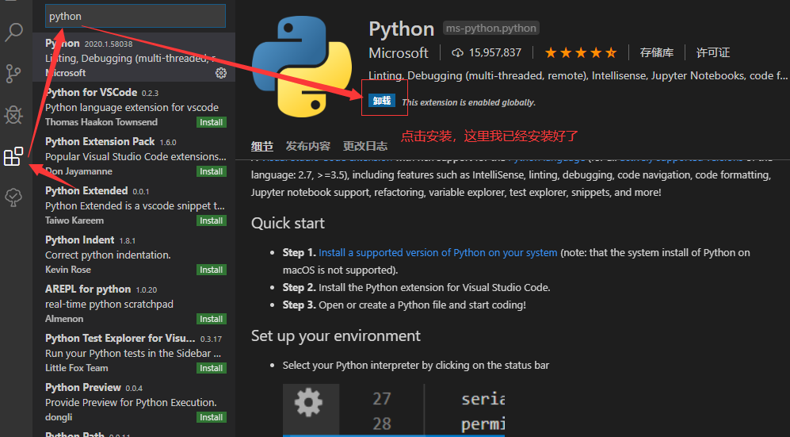Screen dimensions: 790x437
Task: Click the Taiwo Kareem publisher name
Action: [x=74, y=220]
